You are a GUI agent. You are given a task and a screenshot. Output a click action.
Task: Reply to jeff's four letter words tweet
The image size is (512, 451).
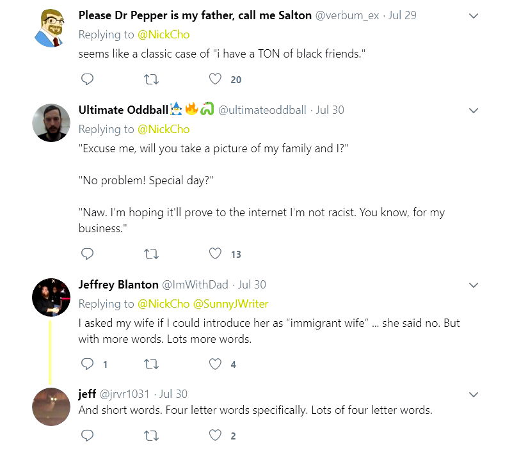88,436
